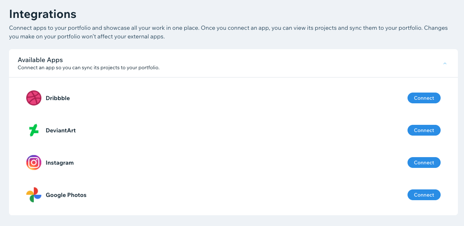Connect the Dribbble app
Screen dimensions: 464x226
[x=424, y=98]
